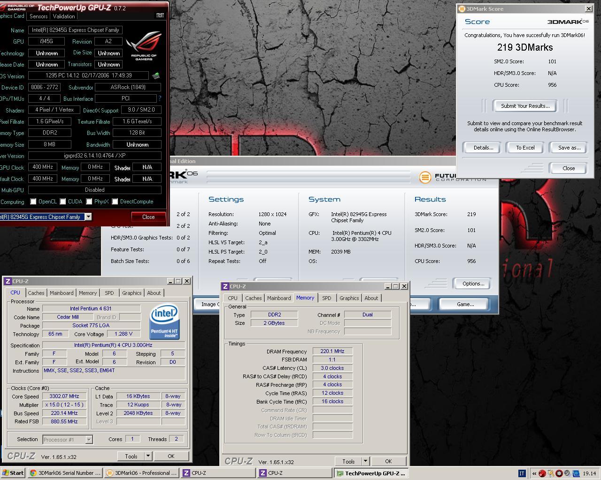Open the Processor #1 selection dropdown
Screen dimensions: 601x480
coord(89,440)
